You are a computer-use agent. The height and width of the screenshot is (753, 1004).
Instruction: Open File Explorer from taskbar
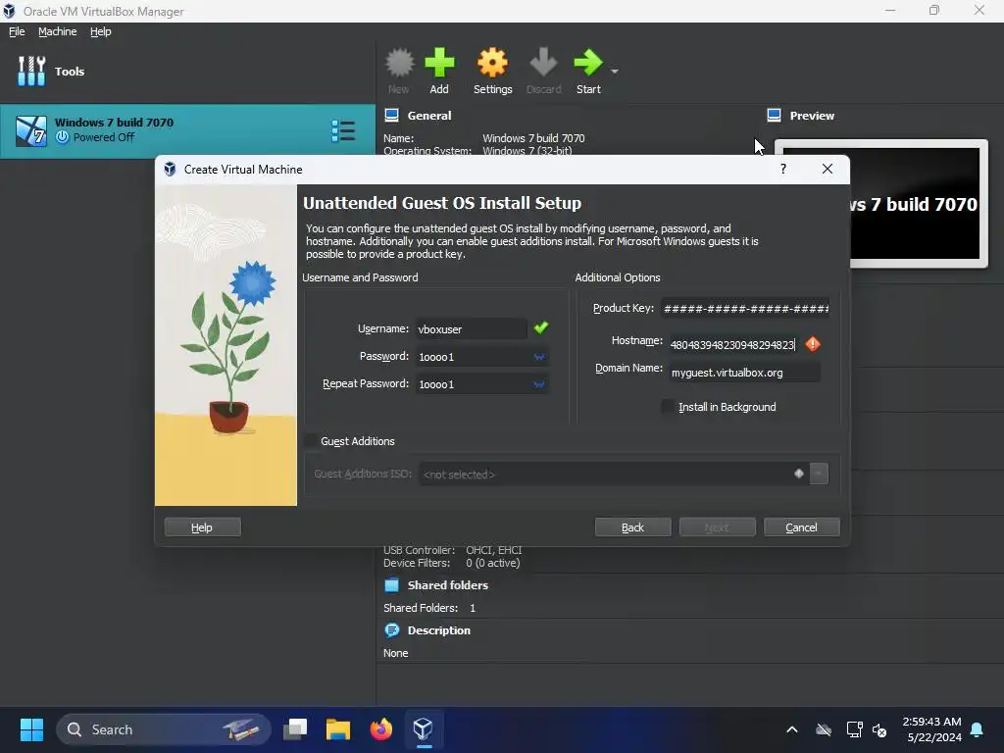[338, 729]
